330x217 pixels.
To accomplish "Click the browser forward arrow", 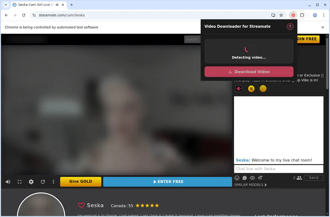I will click(x=15, y=15).
